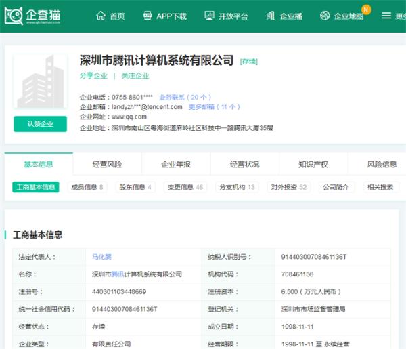Image resolution: width=406 pixels, height=349 pixels.
Task: Click the 腾讯 highlighted link in 名称 row
Action: (118, 274)
